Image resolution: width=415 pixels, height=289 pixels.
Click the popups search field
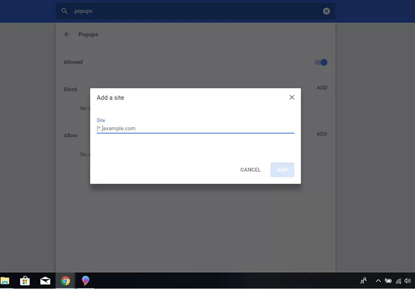(195, 11)
